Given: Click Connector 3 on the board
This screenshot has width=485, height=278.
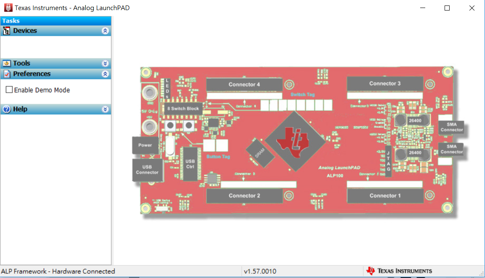Looking at the screenshot, I should [x=385, y=83].
